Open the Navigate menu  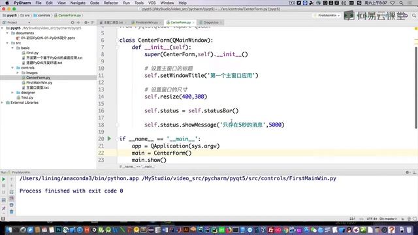(x=78, y=3)
